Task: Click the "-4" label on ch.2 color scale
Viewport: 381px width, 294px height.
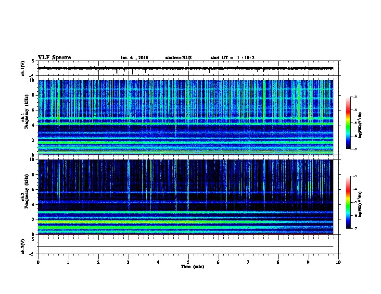Action: [355, 189]
